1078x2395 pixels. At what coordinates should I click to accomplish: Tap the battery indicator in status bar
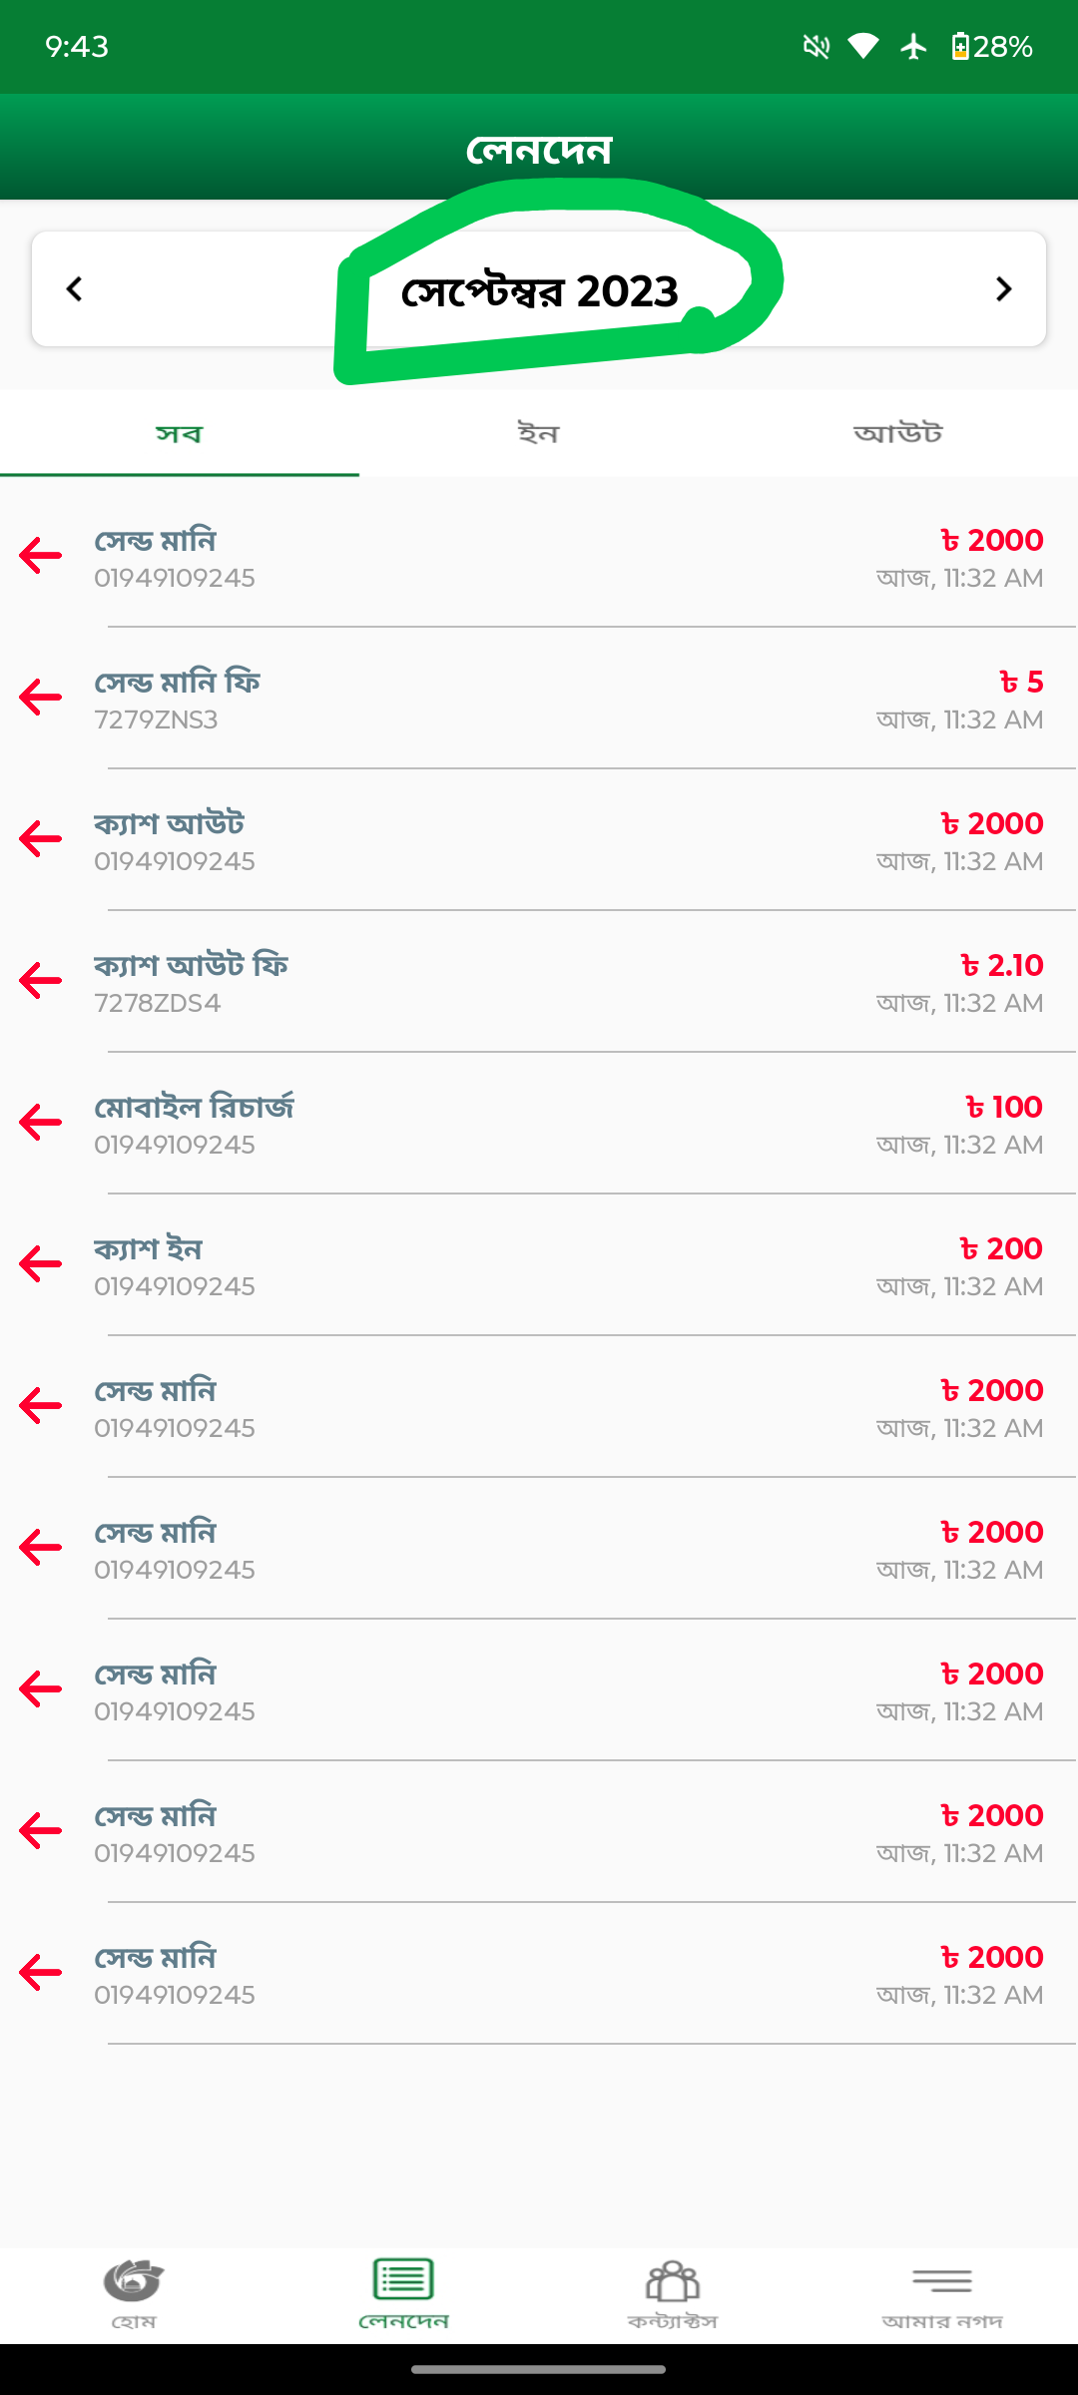tap(991, 47)
